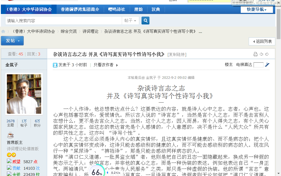Open author 金筑子 avatar photo

pos(24,94)
